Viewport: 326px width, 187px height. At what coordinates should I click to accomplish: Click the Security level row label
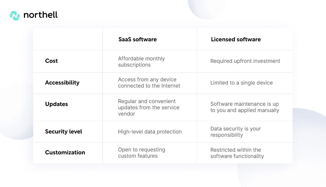click(x=64, y=132)
